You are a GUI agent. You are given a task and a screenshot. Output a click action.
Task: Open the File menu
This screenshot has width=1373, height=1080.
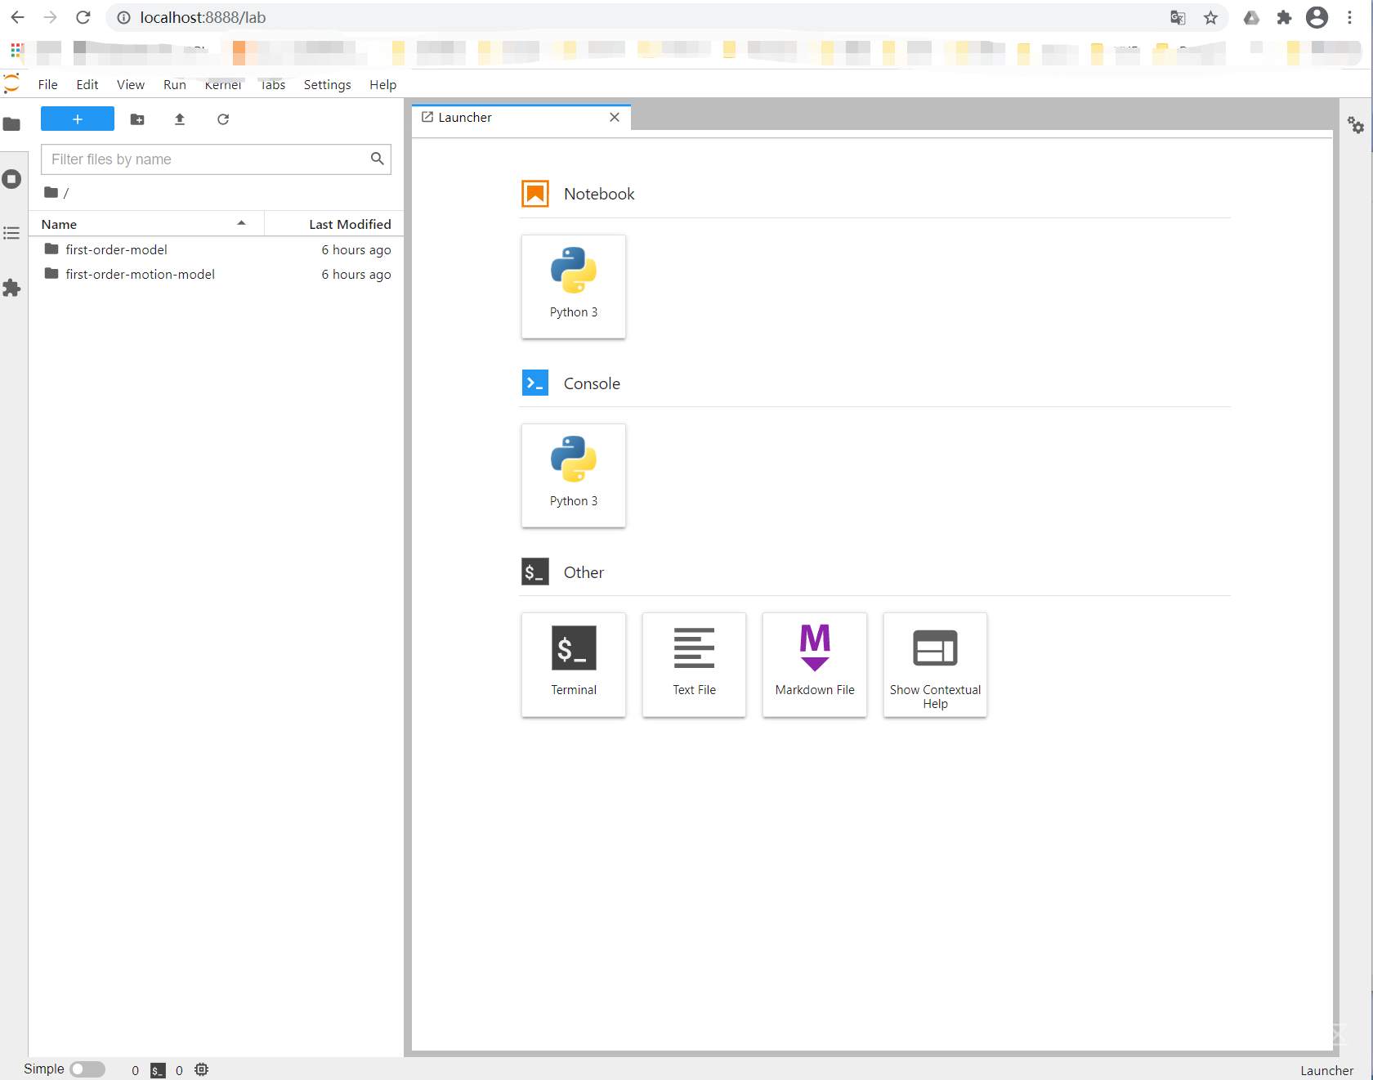pos(48,84)
